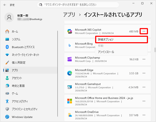Click the 3.55 GB size value
This screenshot has height=122, width=156.
[x=134, y=73]
